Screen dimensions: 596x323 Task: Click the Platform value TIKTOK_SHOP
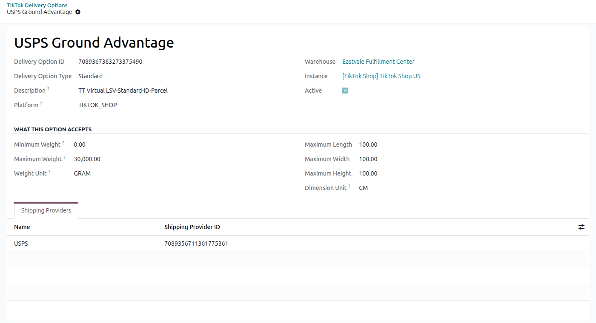(97, 105)
